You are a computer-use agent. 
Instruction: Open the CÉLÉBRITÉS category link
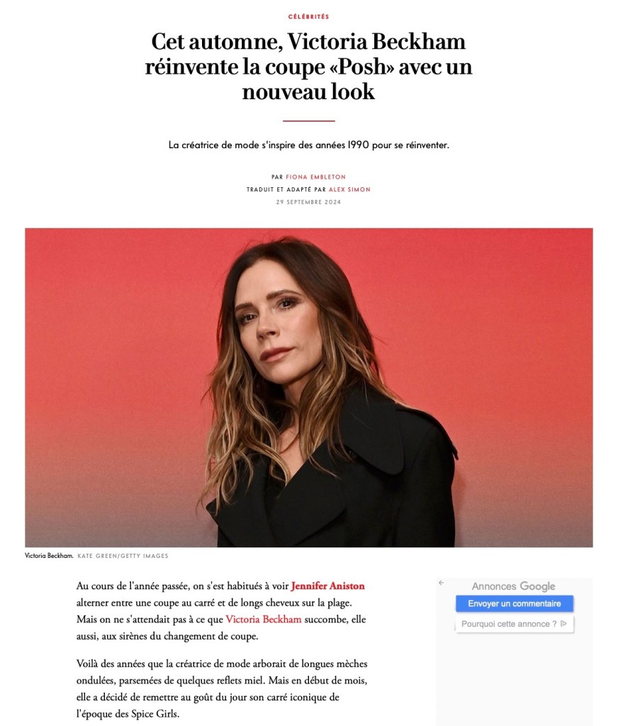point(308,17)
